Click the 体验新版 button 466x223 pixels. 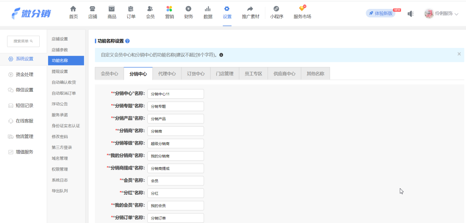pyautogui.click(x=380, y=13)
